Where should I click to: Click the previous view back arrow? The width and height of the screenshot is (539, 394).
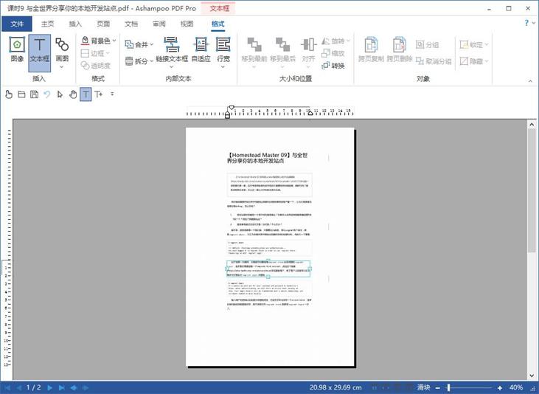point(74,387)
